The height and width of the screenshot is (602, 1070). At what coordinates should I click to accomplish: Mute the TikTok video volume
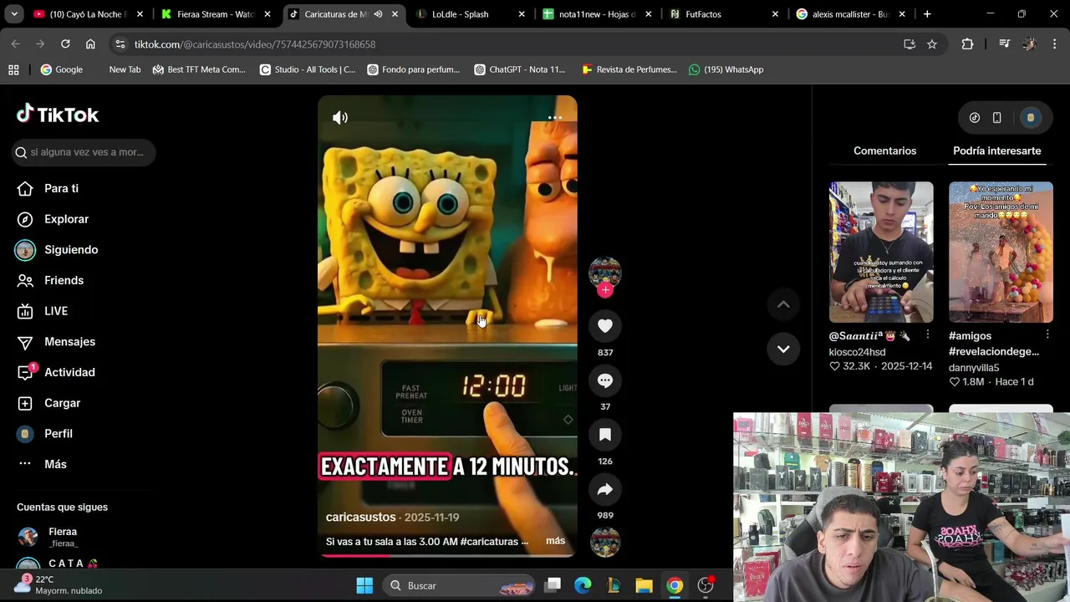pyautogui.click(x=340, y=118)
